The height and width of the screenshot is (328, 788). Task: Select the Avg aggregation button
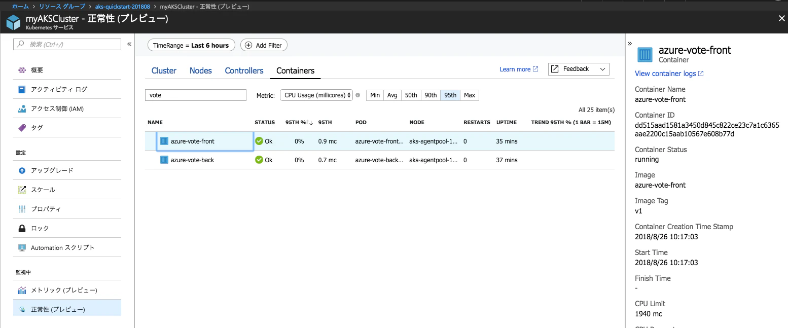point(392,95)
